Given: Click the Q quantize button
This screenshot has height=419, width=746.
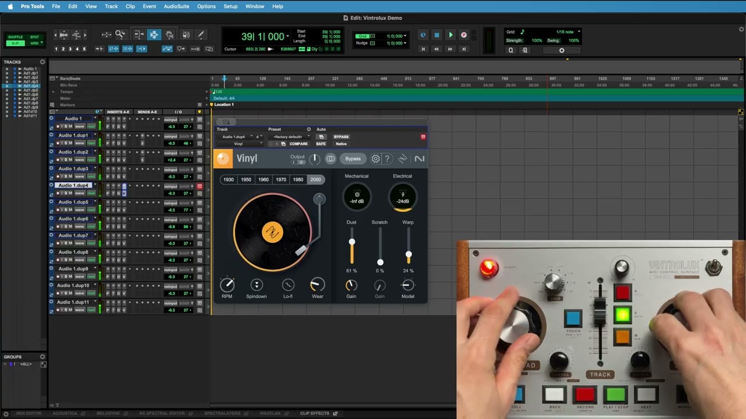Looking at the screenshot, I should click(x=511, y=50).
